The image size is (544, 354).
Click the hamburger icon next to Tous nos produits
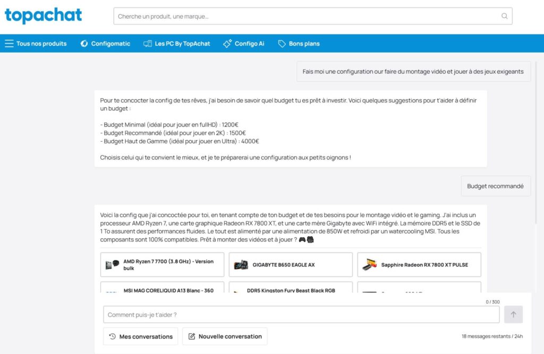pos(9,43)
